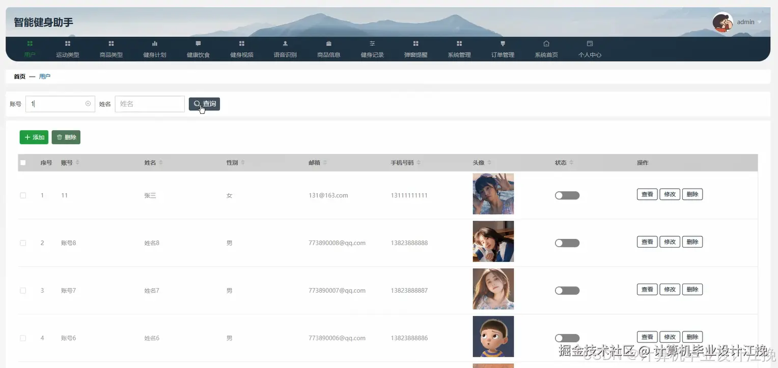Focus the 账号 search input

[60, 104]
